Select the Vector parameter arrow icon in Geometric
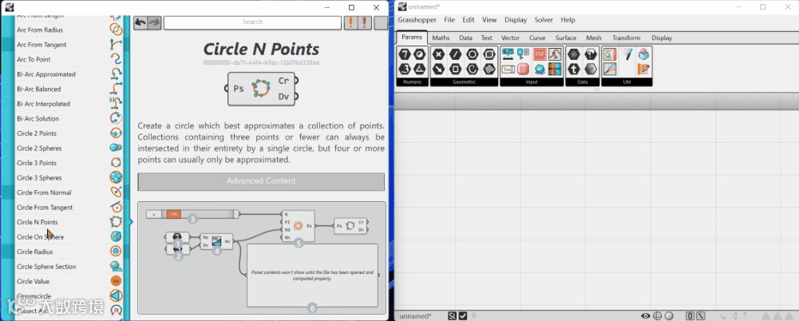The image size is (799, 321). click(x=438, y=69)
